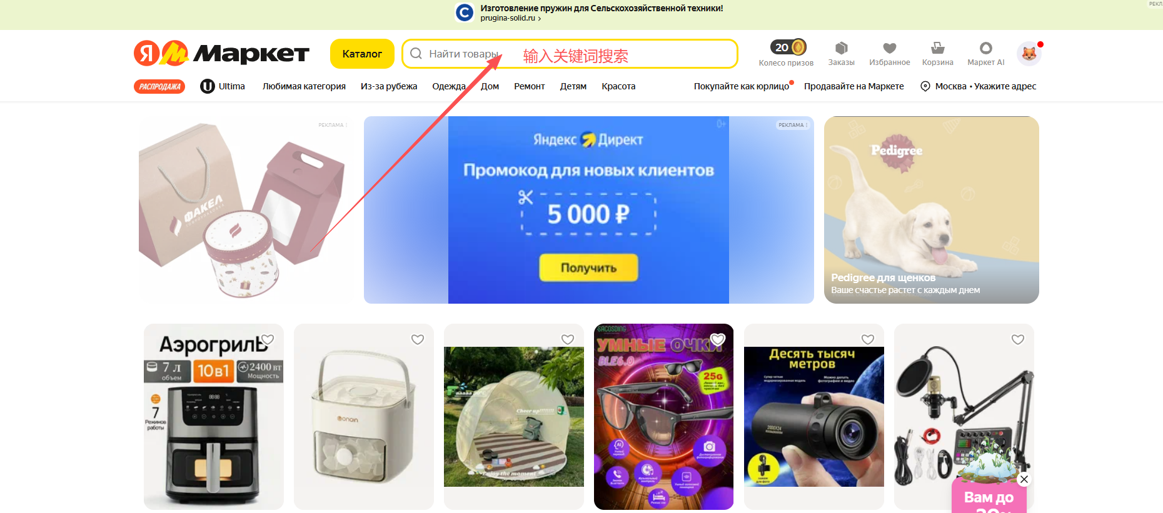Viewport: 1163px width, 513px height.
Task: Open Ultima logo in navigation bar
Action: [x=223, y=86]
